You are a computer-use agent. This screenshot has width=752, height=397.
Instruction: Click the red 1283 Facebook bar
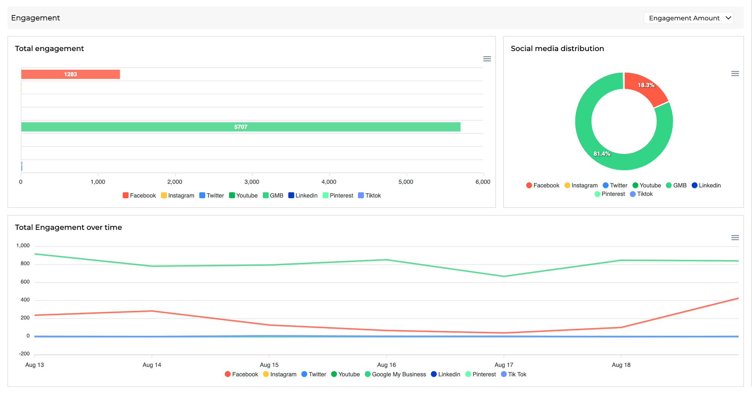70,74
